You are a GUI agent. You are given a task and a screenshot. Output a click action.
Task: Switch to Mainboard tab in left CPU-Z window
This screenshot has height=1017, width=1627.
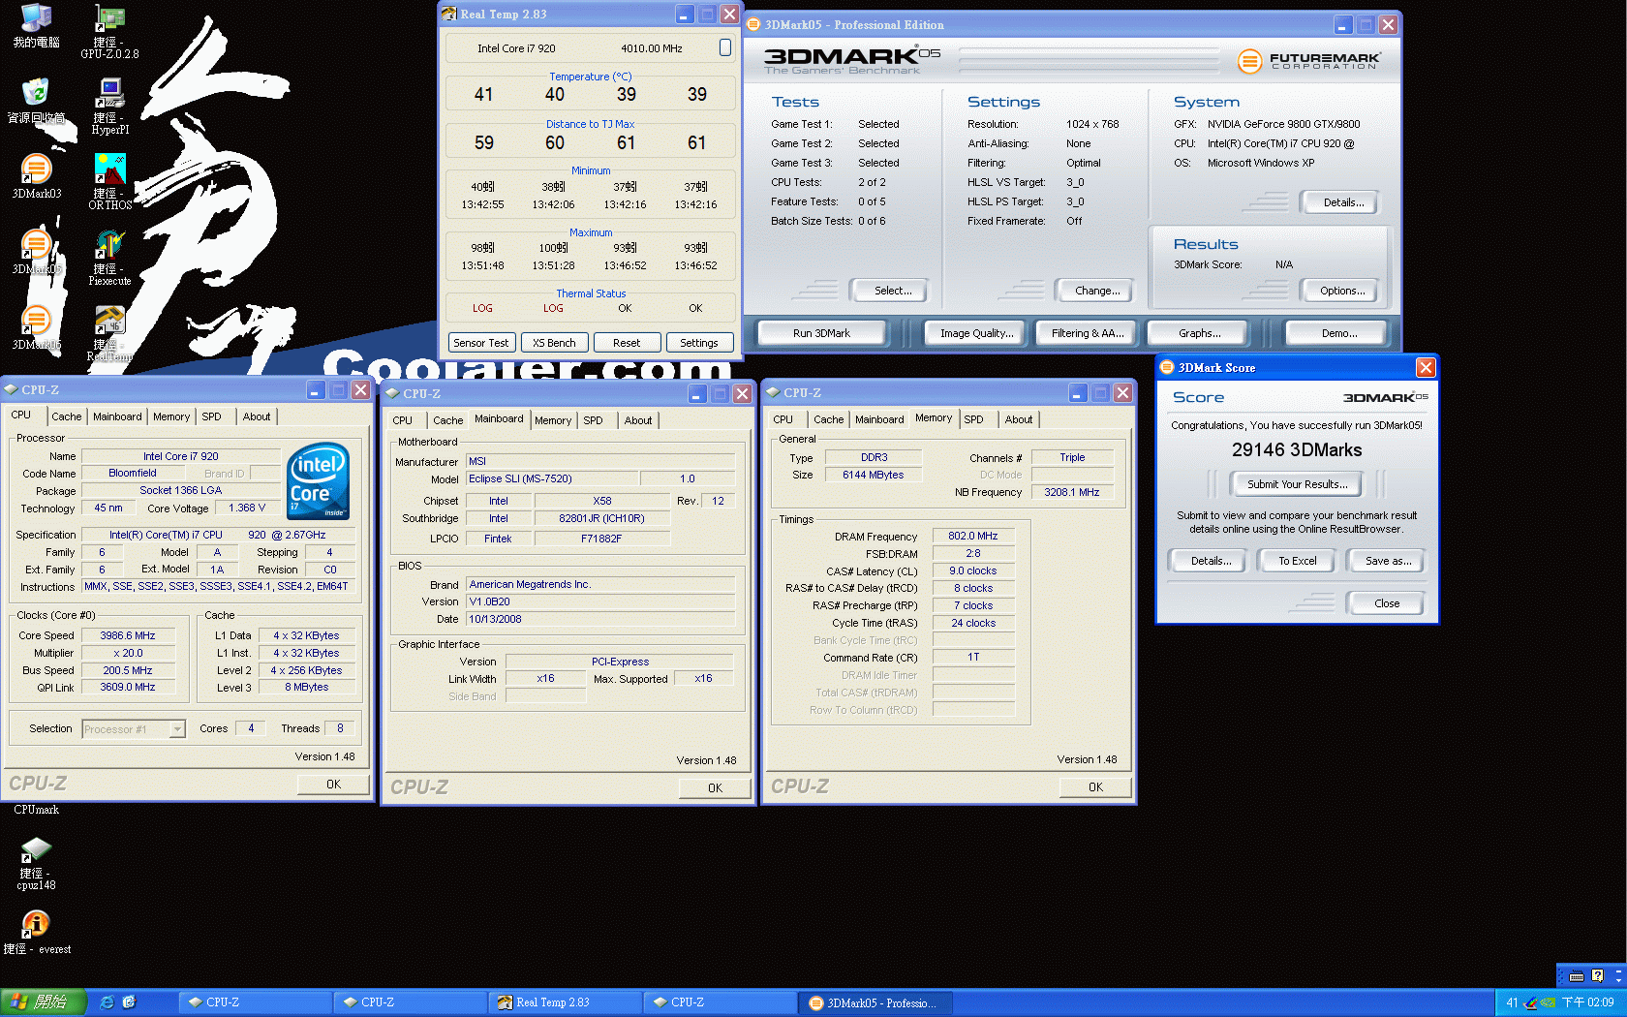[x=117, y=416]
